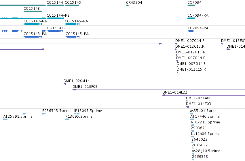
Task: Open the CG15144-RB transcript label
Action: (x=58, y=15)
